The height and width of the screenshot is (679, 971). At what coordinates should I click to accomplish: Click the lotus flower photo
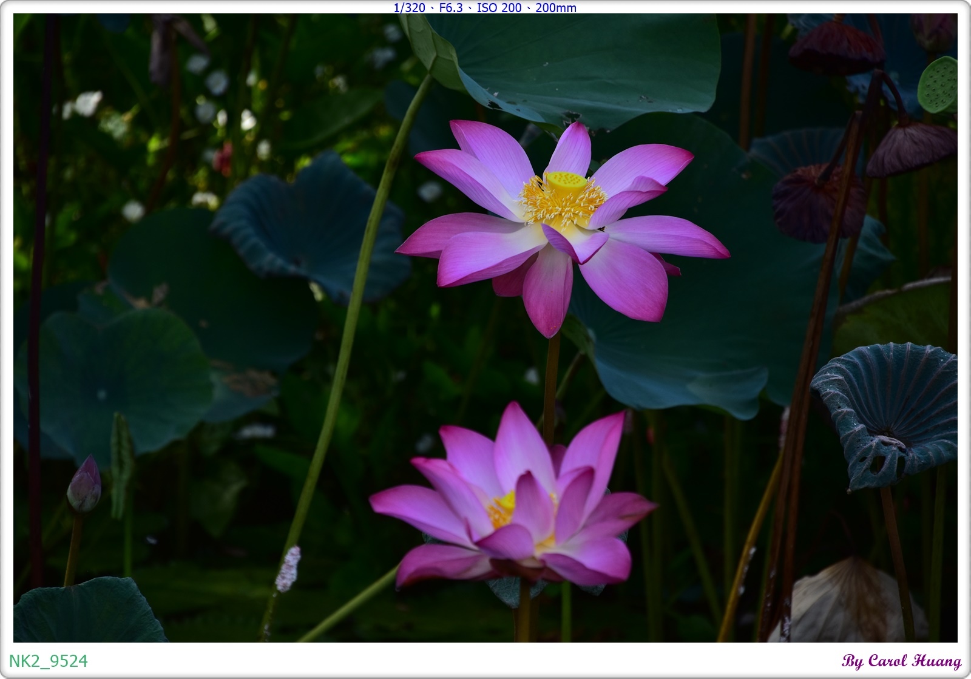point(486,328)
